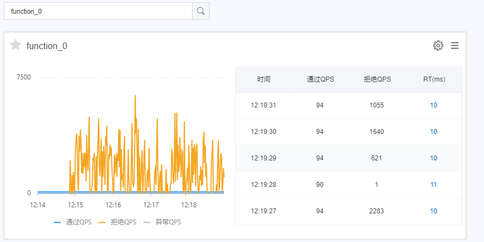Click the 时间 column header
Image resolution: width=484 pixels, height=242 pixels.
264,79
